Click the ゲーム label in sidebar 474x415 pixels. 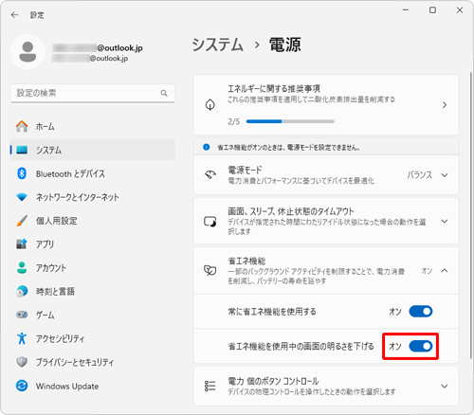45,315
